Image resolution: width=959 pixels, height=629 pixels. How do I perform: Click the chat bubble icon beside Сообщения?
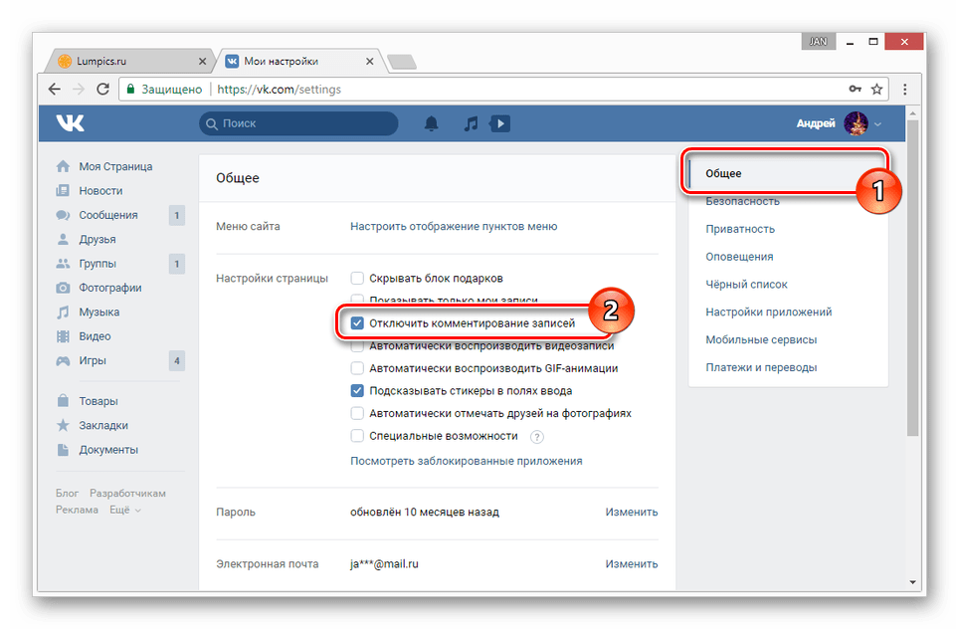(x=63, y=215)
